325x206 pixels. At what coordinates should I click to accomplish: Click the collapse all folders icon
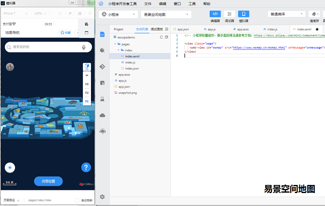point(166,37)
